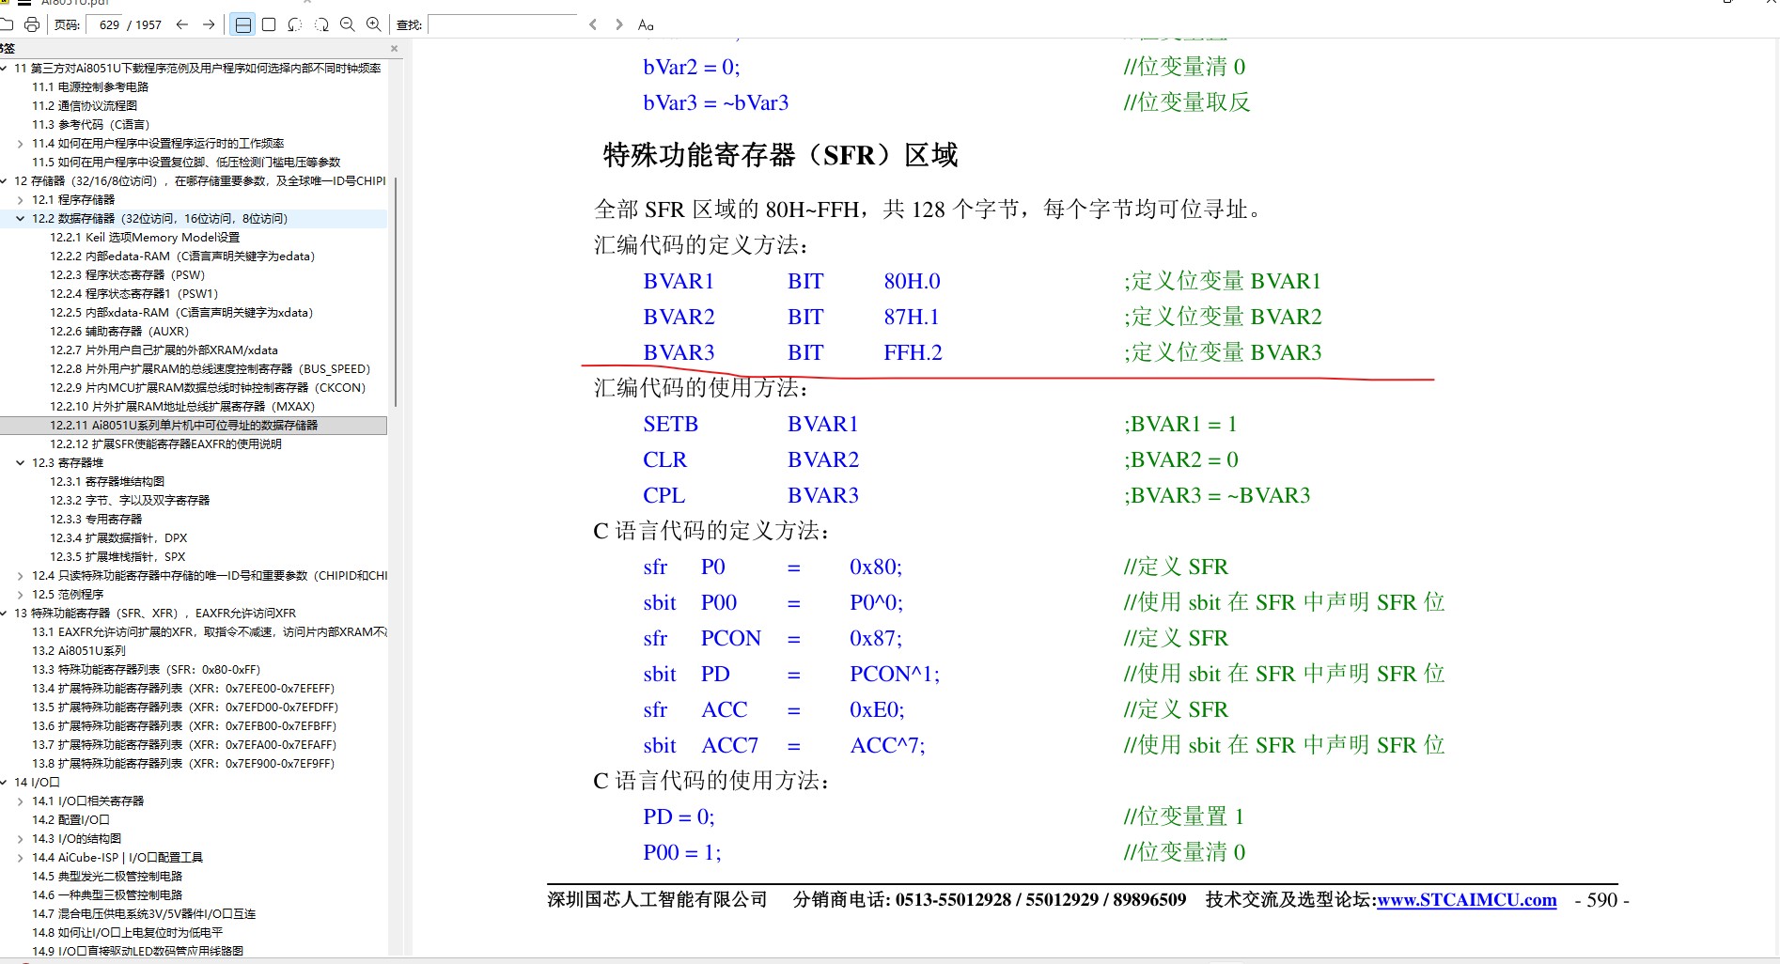The image size is (1780, 964).
Task: Rotate the page clockwise
Action: [321, 25]
